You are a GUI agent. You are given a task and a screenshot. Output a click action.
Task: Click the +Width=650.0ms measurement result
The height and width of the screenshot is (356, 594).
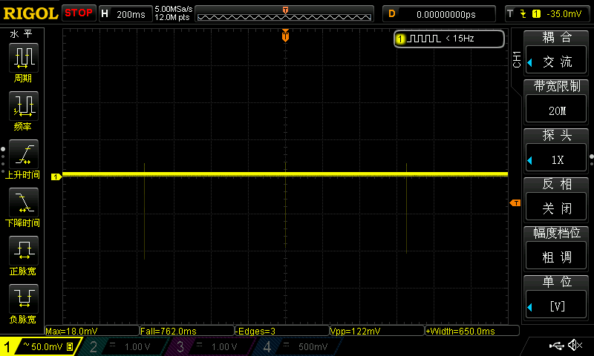472,331
